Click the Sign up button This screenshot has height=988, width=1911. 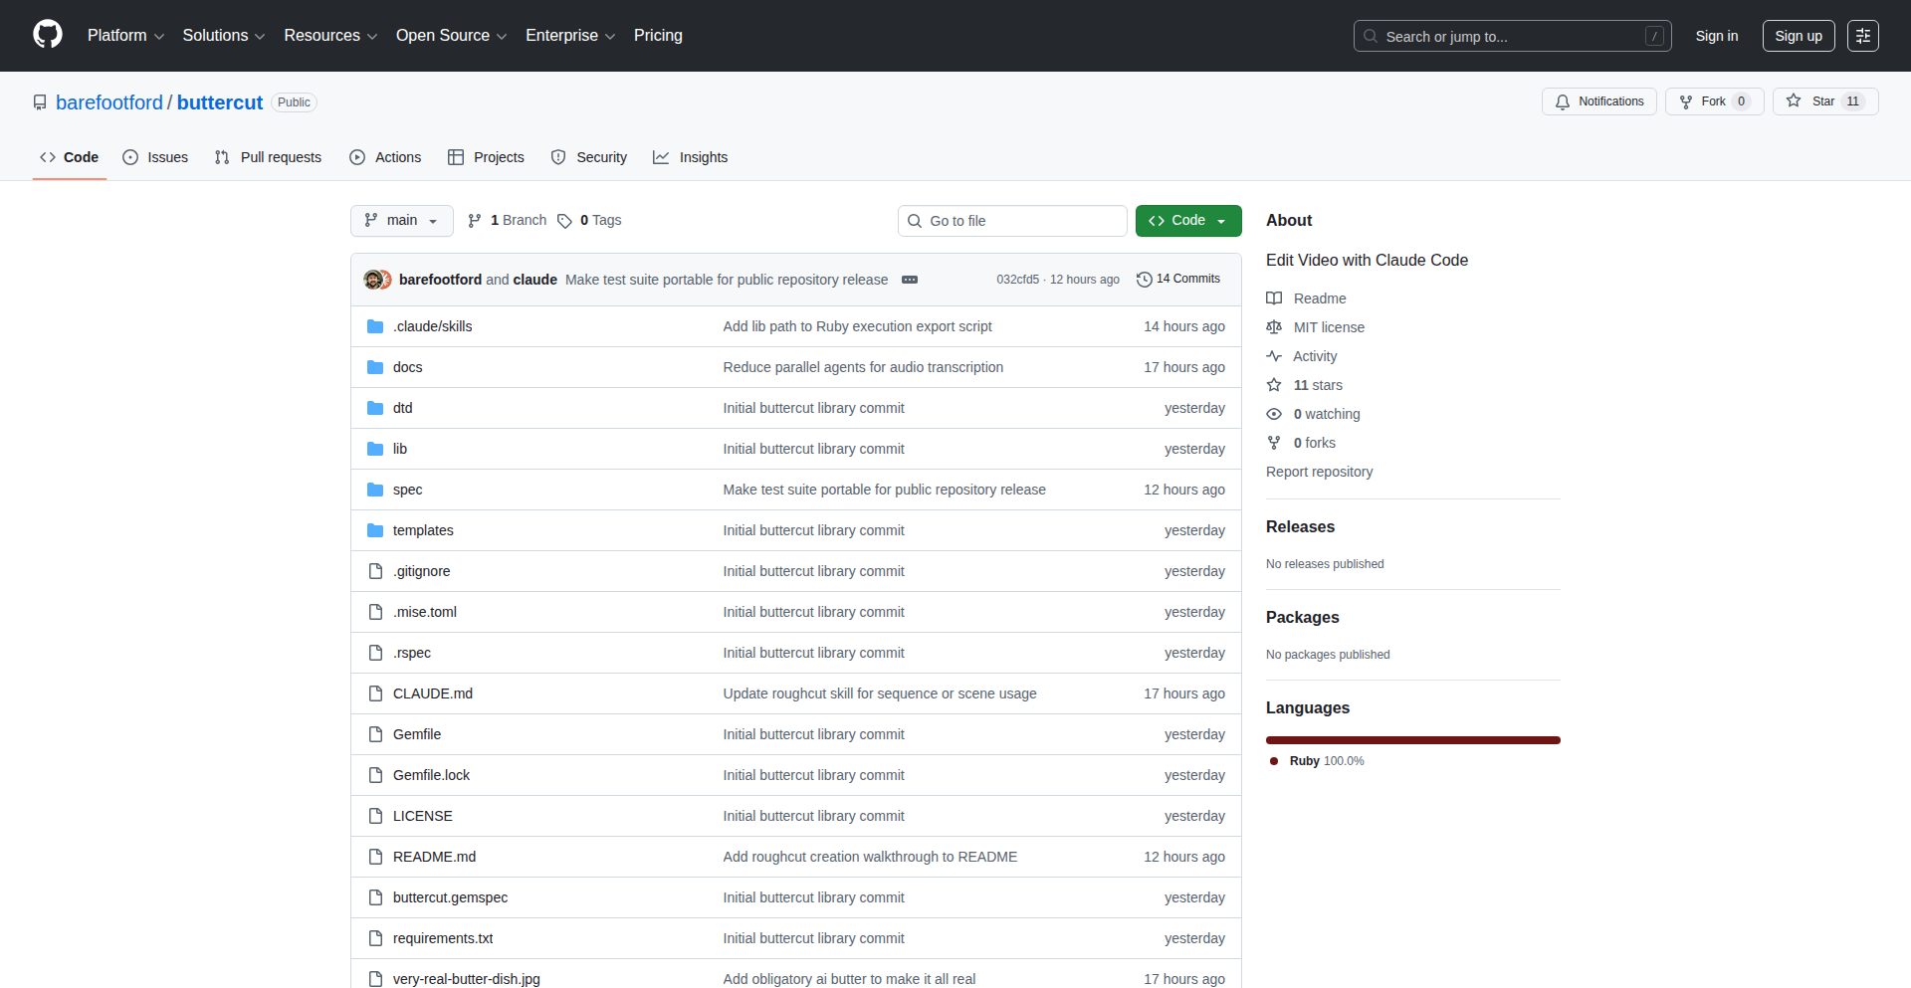point(1798,36)
